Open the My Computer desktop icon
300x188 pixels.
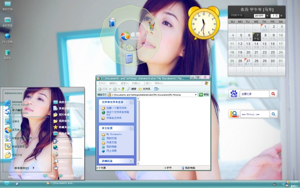[x=8, y=22]
